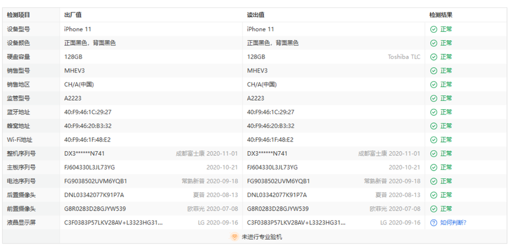
Task: Click the 未进行专业验机 text
Action: [262, 237]
